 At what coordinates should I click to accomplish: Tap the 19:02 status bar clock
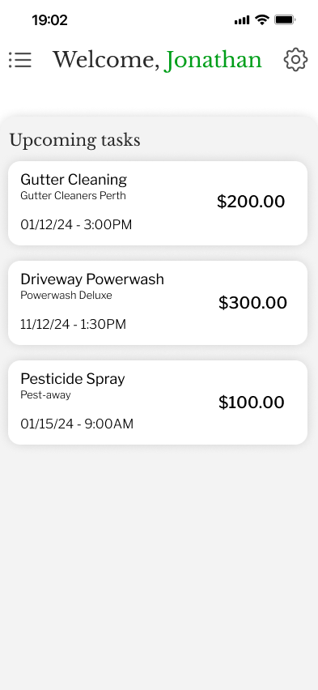(x=49, y=20)
